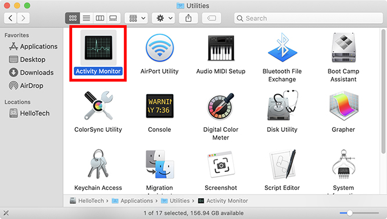
Task: Select the Script Editor icon
Action: (282, 164)
